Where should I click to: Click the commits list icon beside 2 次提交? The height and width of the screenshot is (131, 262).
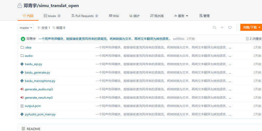point(247,39)
